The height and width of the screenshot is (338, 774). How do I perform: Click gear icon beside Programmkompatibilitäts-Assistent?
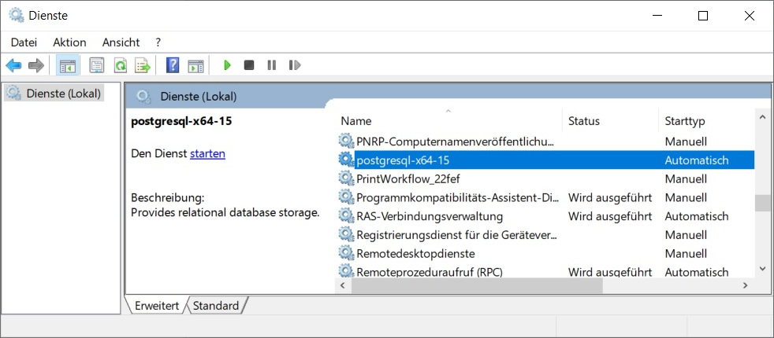[x=346, y=197]
